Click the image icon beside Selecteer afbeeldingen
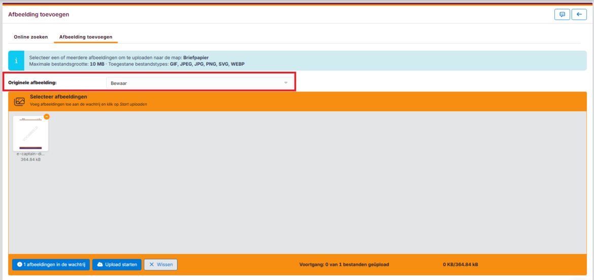This screenshot has width=594, height=280. point(19,101)
